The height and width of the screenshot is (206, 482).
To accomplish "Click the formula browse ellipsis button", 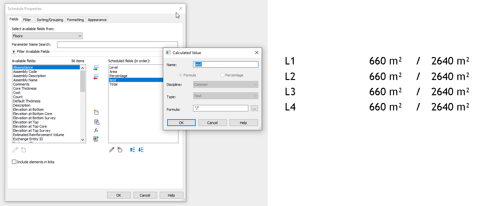I will (x=254, y=108).
